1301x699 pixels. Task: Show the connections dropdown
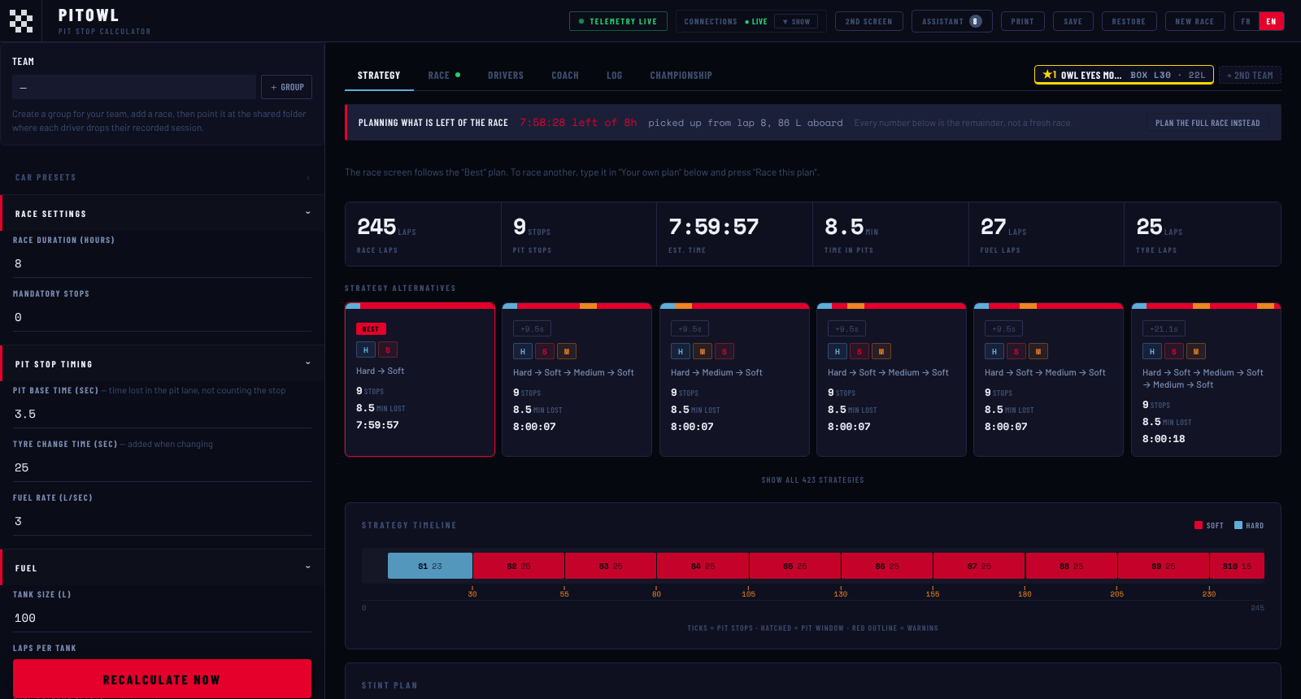796,21
